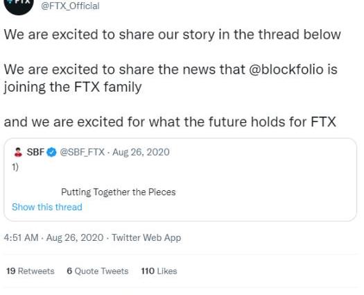This screenshot has height=295, width=364.
Task: Click Show this thread
Action: point(47,207)
